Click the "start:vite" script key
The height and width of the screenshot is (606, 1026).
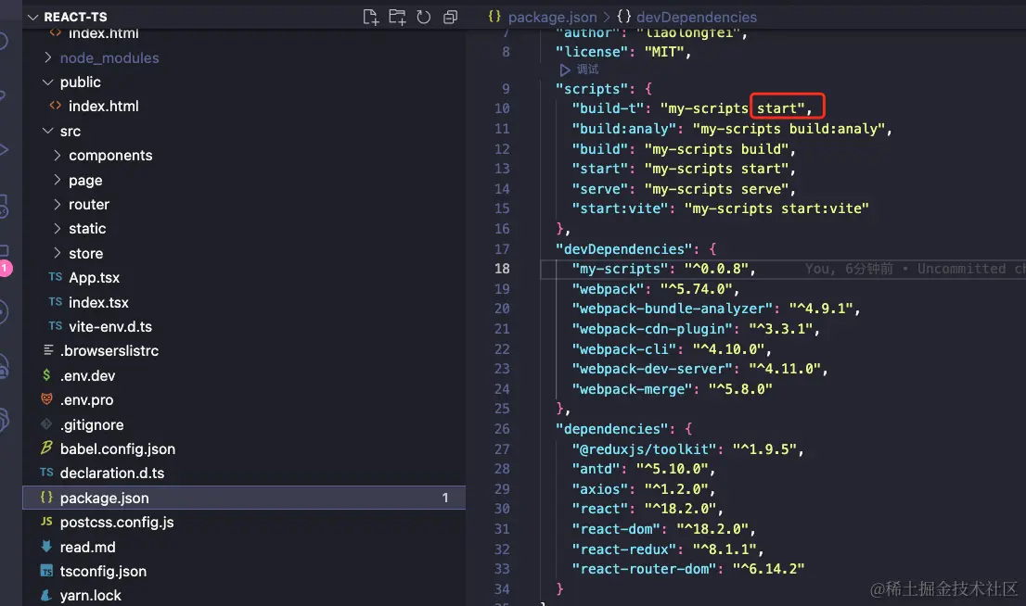(619, 208)
